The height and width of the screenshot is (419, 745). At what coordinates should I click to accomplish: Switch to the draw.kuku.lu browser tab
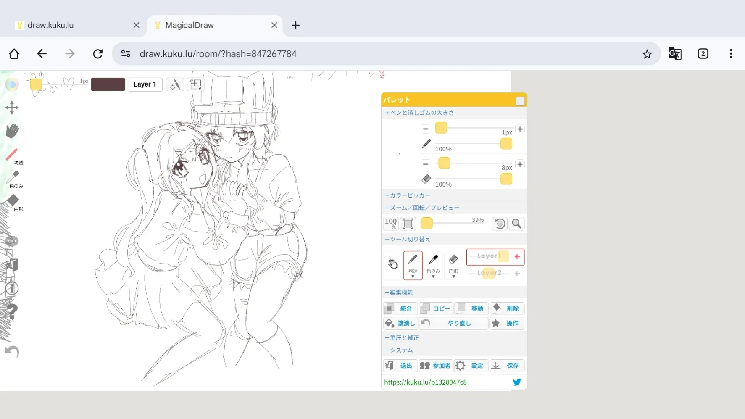pos(77,25)
